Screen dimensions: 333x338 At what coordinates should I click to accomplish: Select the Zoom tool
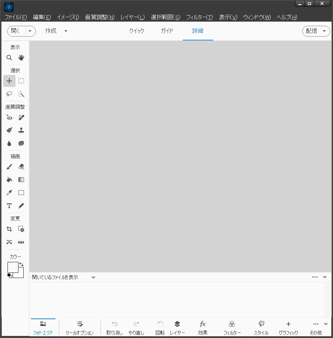[9, 58]
